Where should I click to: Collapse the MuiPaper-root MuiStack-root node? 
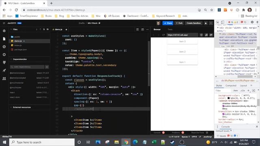220,34
